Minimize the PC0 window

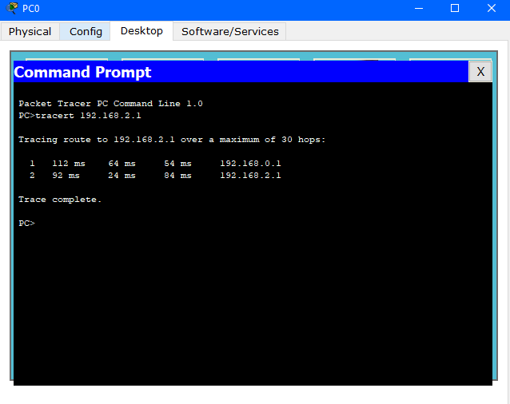point(419,8)
